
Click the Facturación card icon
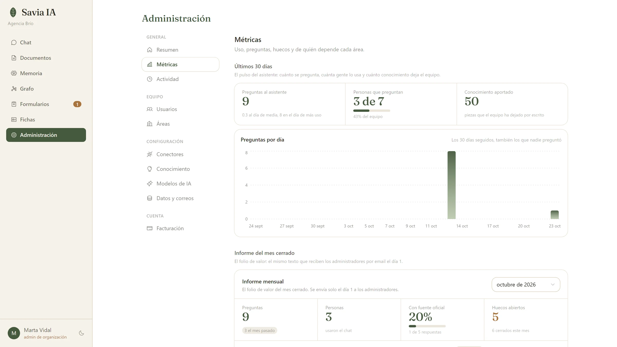click(x=150, y=228)
